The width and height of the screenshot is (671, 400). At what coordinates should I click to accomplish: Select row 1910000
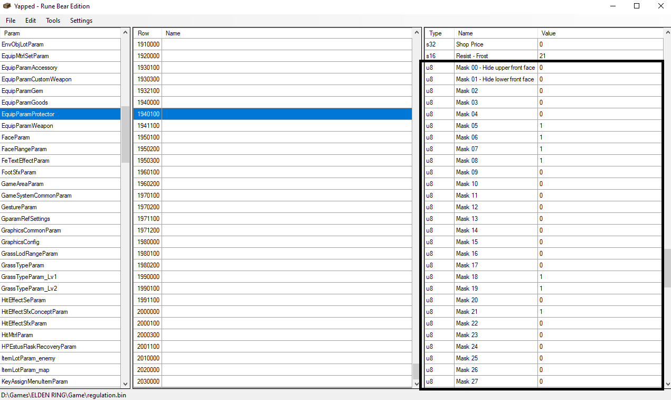(x=272, y=44)
